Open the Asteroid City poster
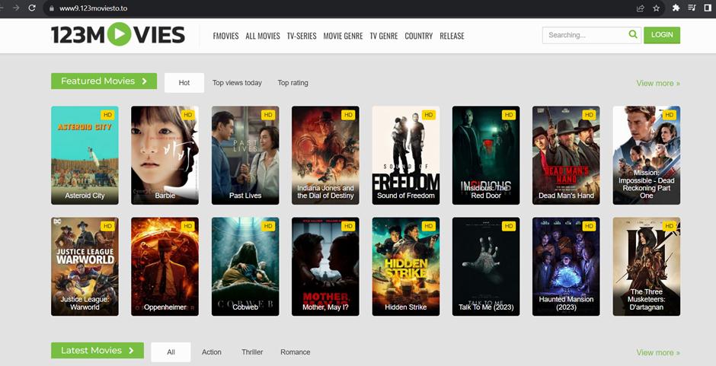716x366 pixels. (x=85, y=155)
